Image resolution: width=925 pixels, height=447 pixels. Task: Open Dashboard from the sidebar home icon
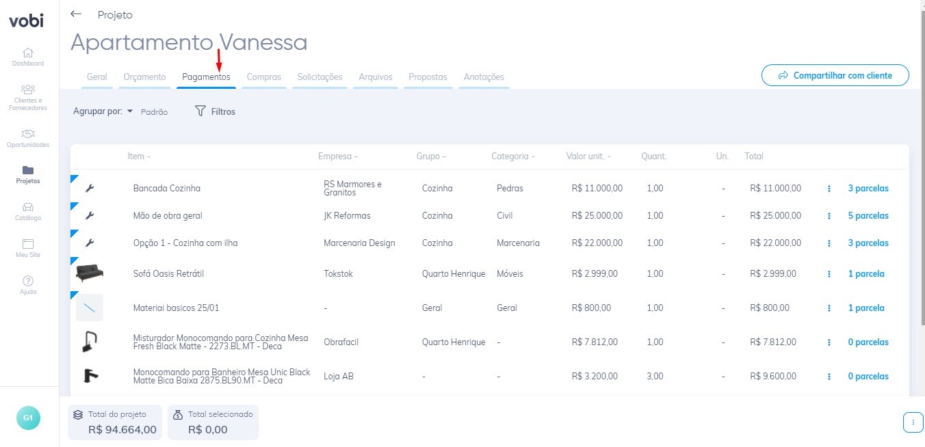(x=28, y=53)
